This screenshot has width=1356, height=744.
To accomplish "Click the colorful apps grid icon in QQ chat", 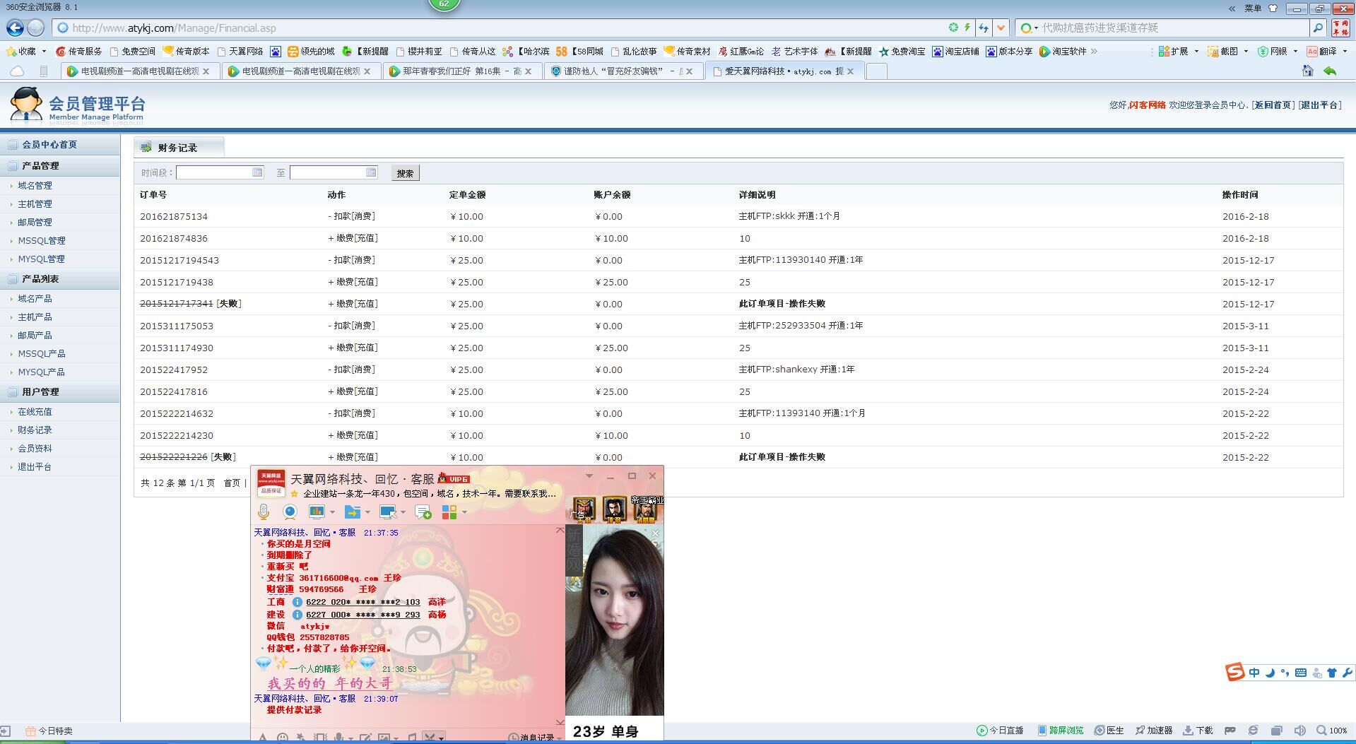I will pyautogui.click(x=449, y=512).
